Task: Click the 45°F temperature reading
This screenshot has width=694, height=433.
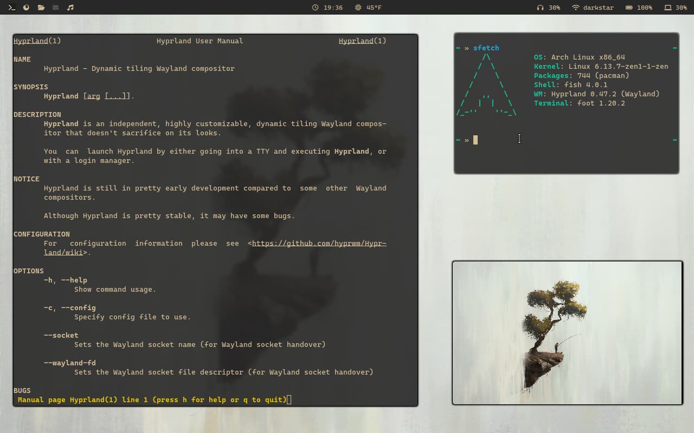Action: pyautogui.click(x=374, y=8)
